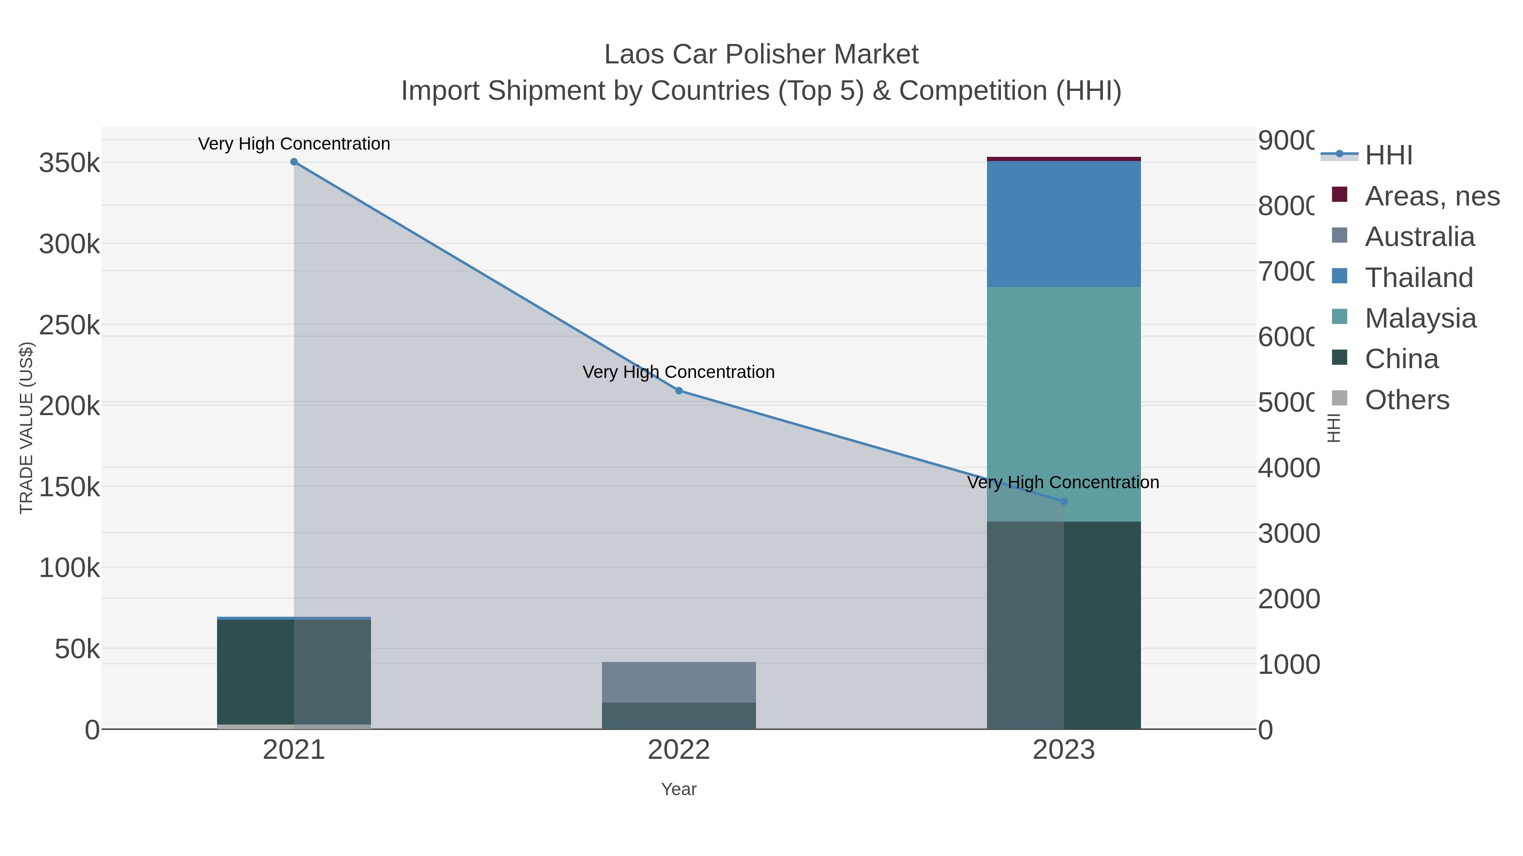
Task: Click the HHI data point for 2022
Action: pyautogui.click(x=679, y=391)
